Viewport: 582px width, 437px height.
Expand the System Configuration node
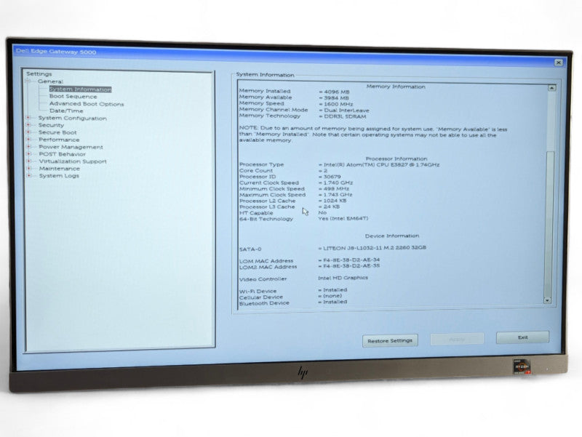coord(28,118)
